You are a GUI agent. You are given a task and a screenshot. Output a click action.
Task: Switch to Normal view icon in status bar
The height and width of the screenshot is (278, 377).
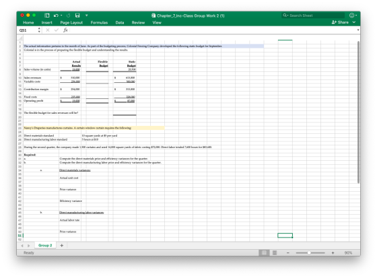click(x=264, y=252)
